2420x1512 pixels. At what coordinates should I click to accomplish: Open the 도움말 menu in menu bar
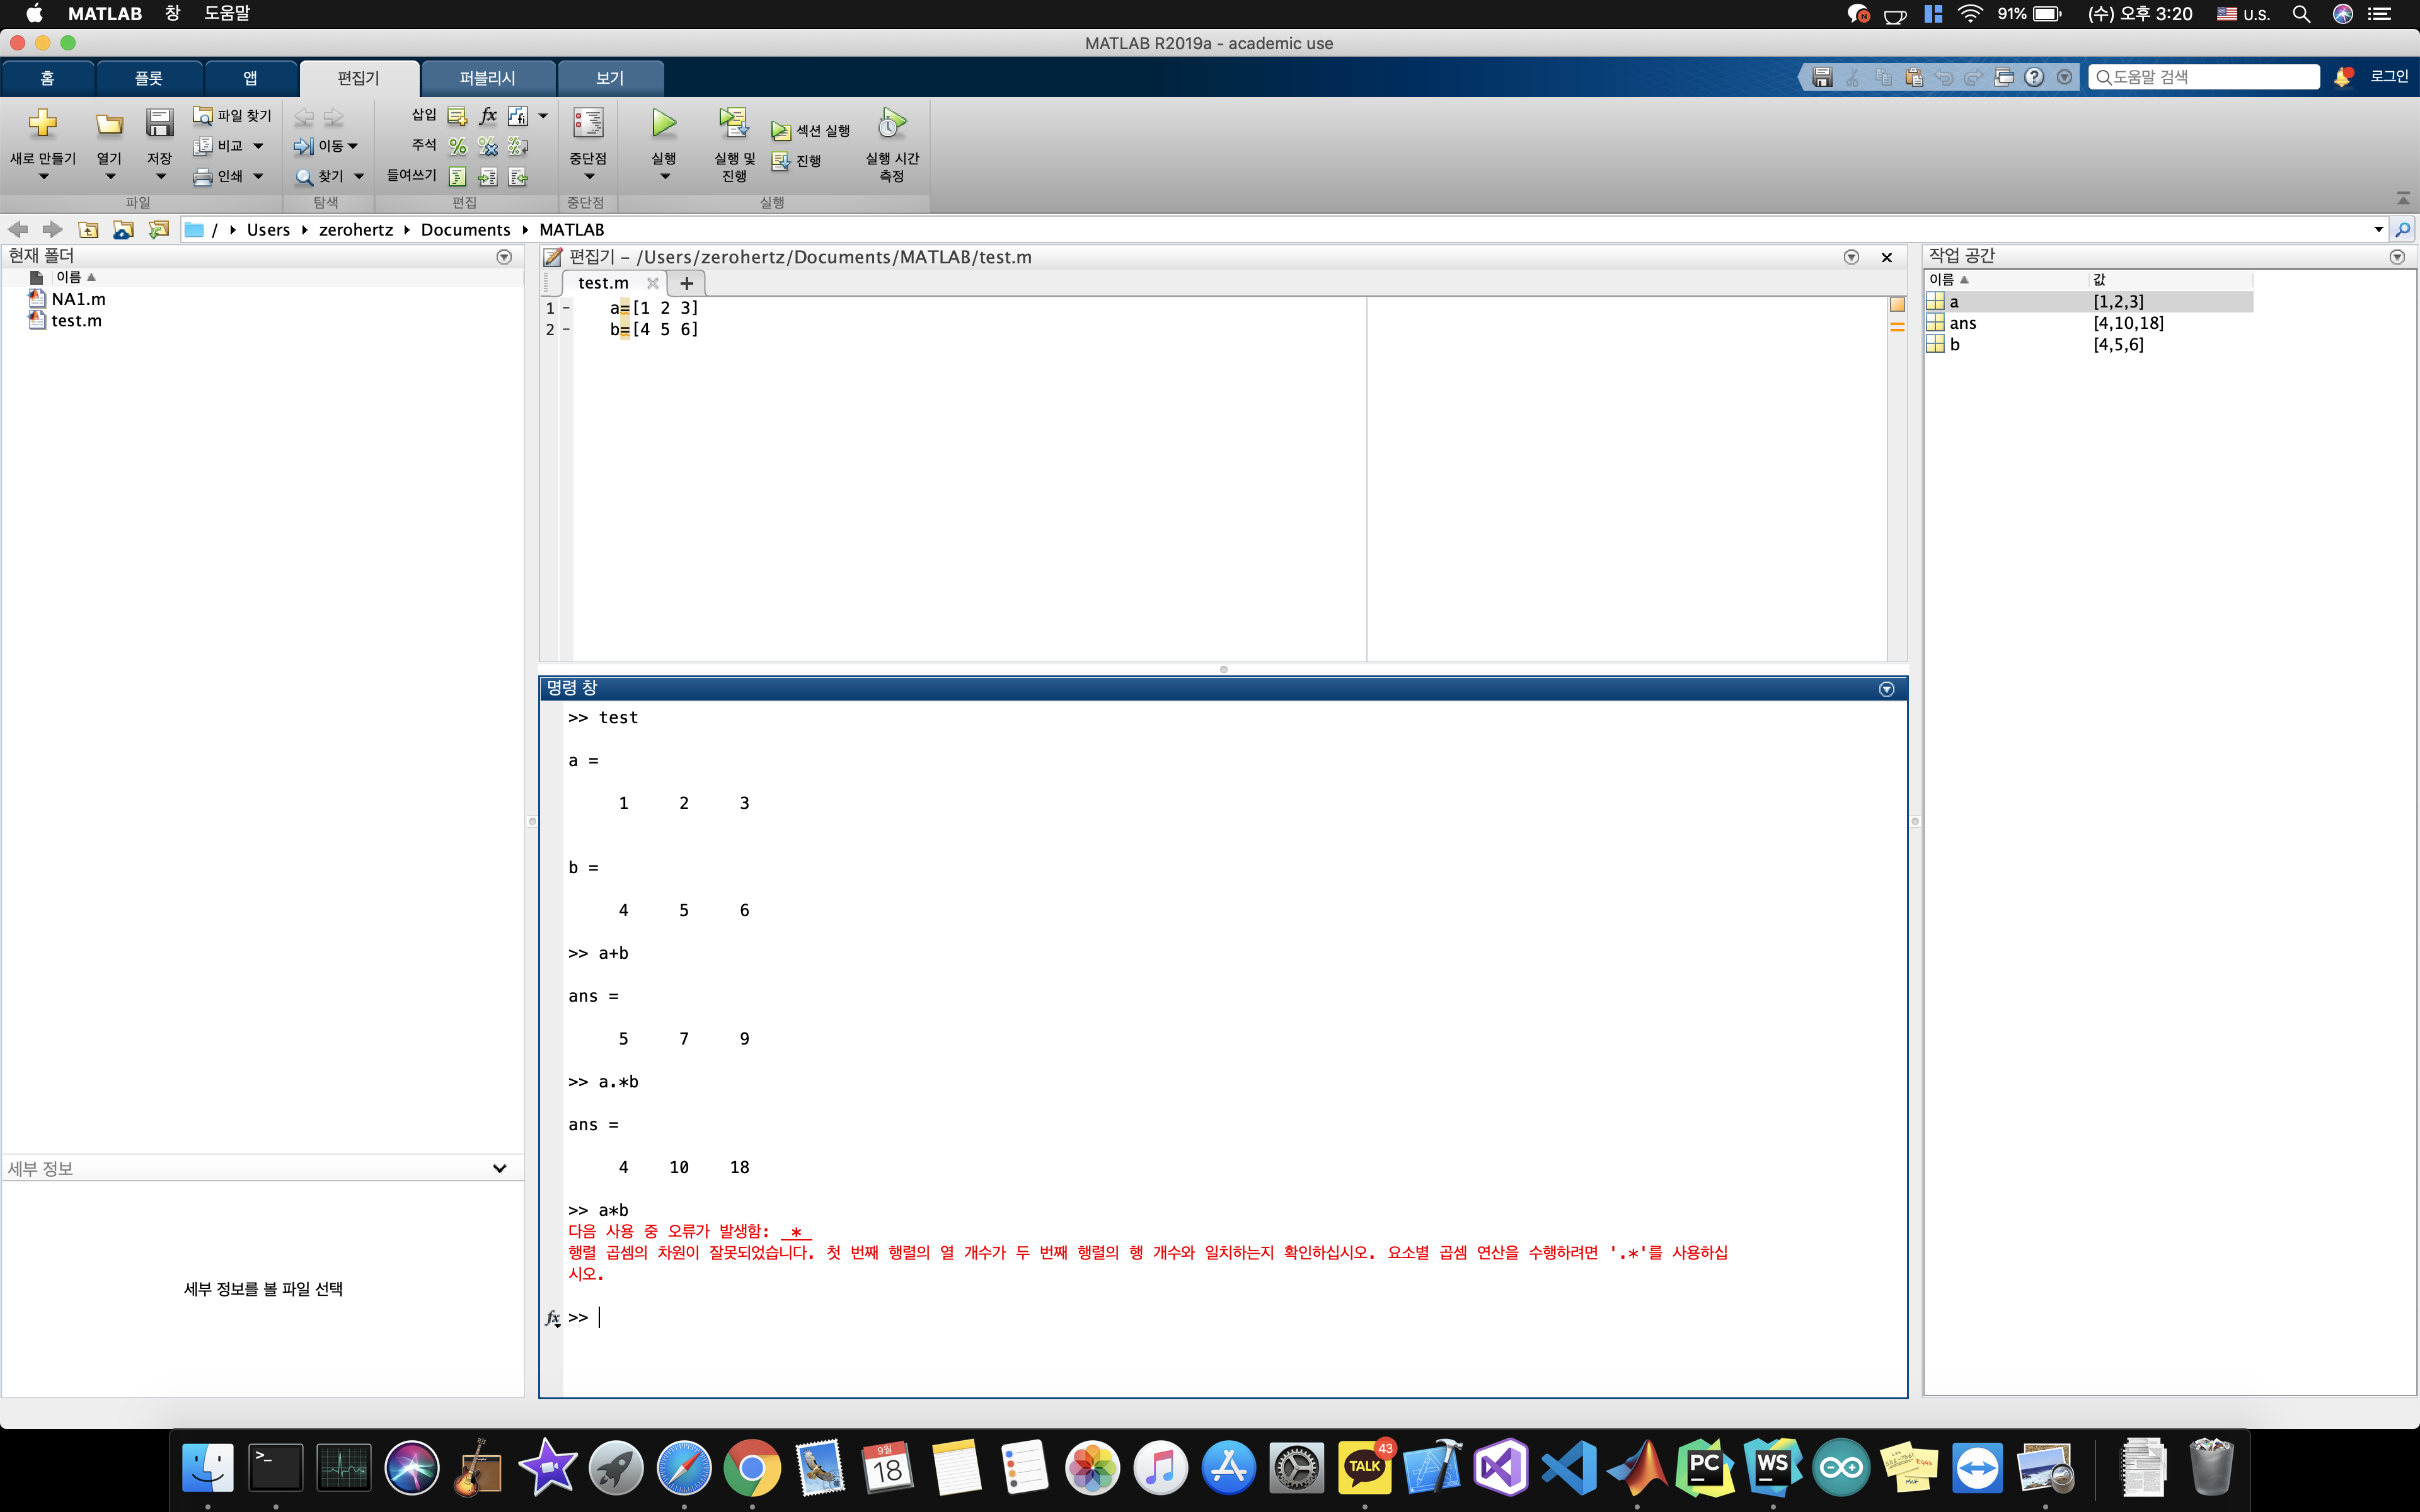227,13
